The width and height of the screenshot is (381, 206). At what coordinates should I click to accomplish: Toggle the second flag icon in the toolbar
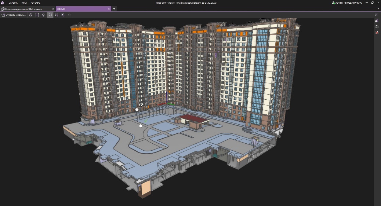click(57, 15)
